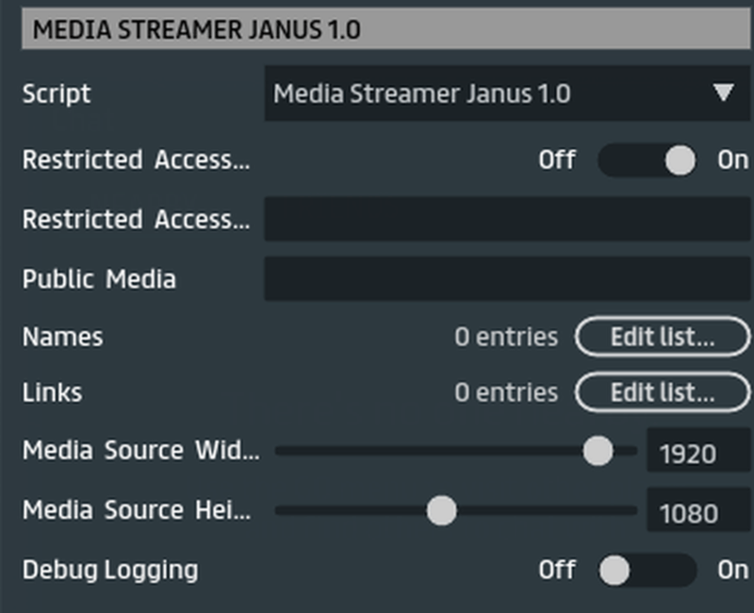Click the On label beside Restricted Access
Image resolution: width=754 pixels, height=613 pixels.
pos(732,160)
